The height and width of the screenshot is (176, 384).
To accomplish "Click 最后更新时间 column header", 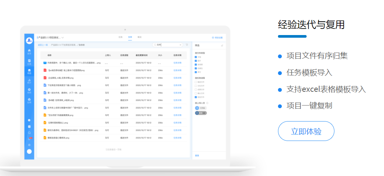I will pyautogui.click(x=141, y=55).
